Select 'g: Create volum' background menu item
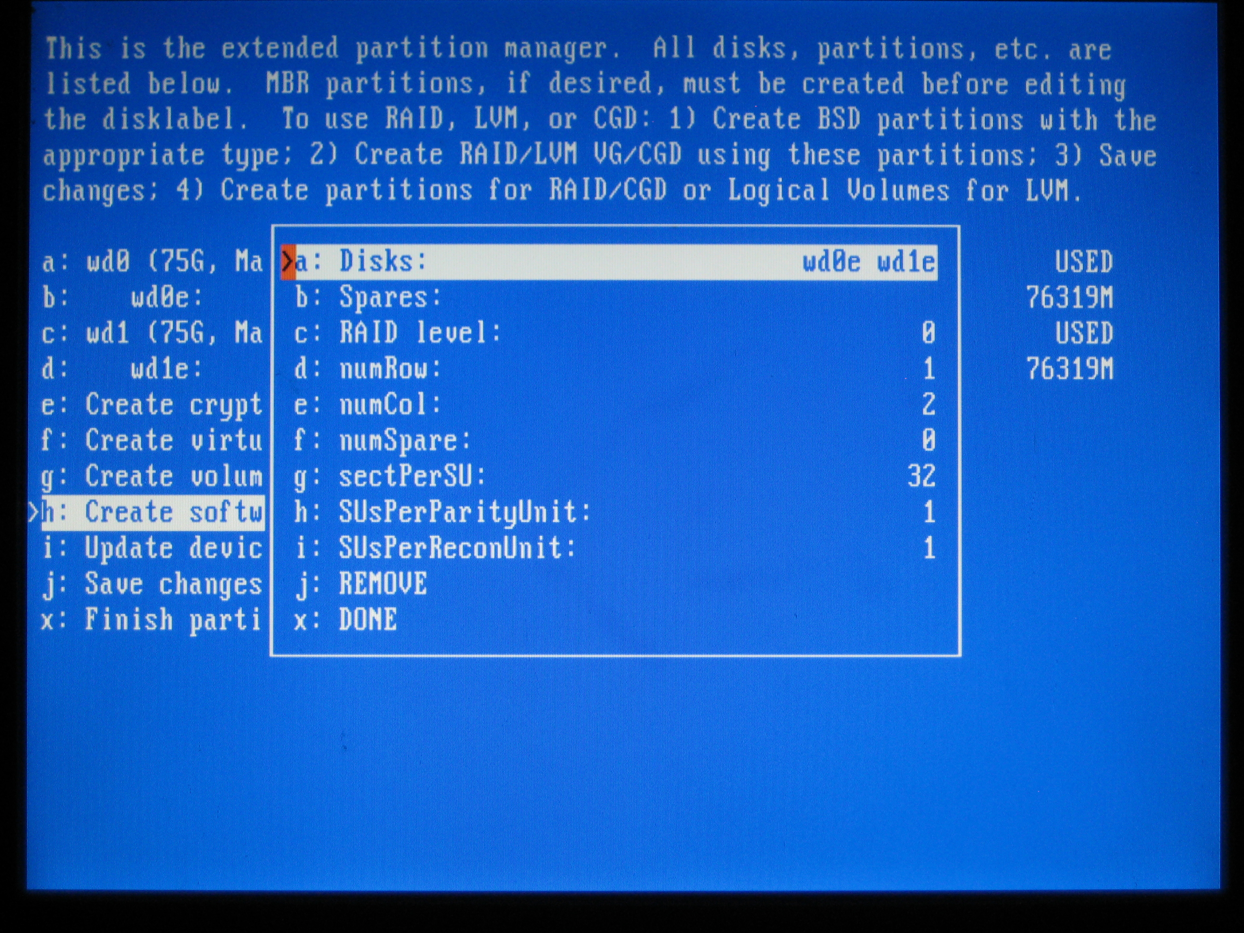 coord(152,476)
